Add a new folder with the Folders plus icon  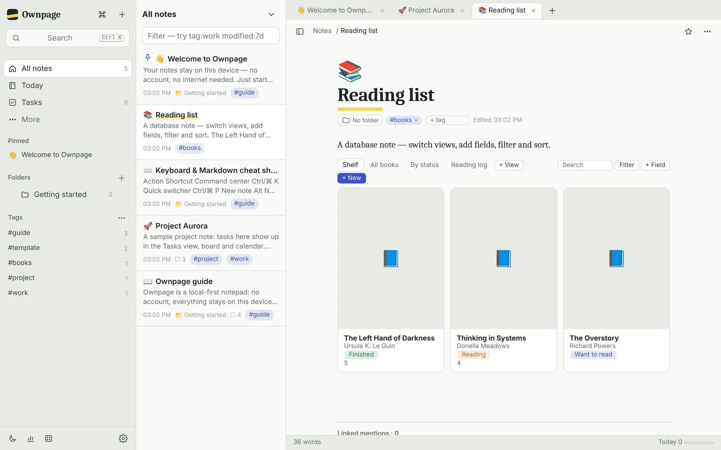tap(122, 178)
